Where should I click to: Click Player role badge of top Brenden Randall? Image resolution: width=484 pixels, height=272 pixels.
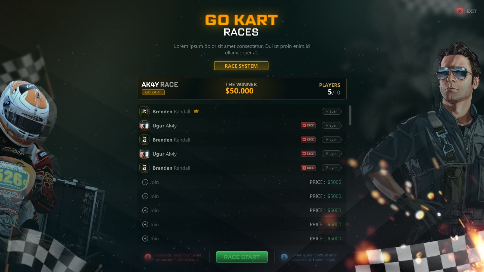(331, 111)
